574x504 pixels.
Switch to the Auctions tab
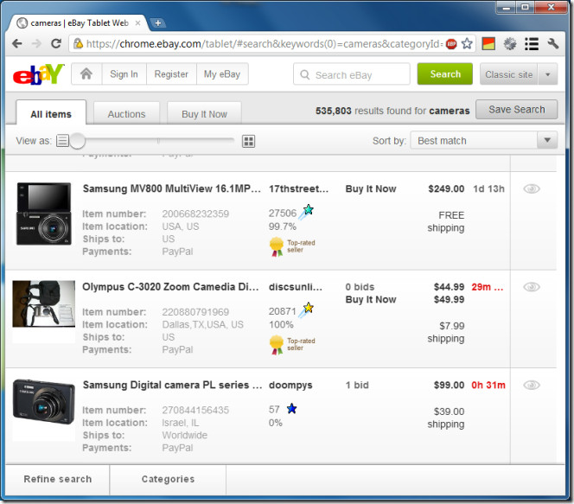[x=126, y=114]
